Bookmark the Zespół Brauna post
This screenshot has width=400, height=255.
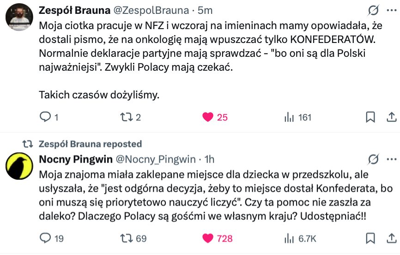(x=370, y=117)
